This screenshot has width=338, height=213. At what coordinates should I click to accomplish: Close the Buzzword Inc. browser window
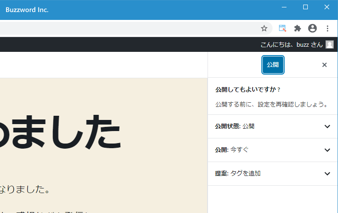[x=327, y=7]
